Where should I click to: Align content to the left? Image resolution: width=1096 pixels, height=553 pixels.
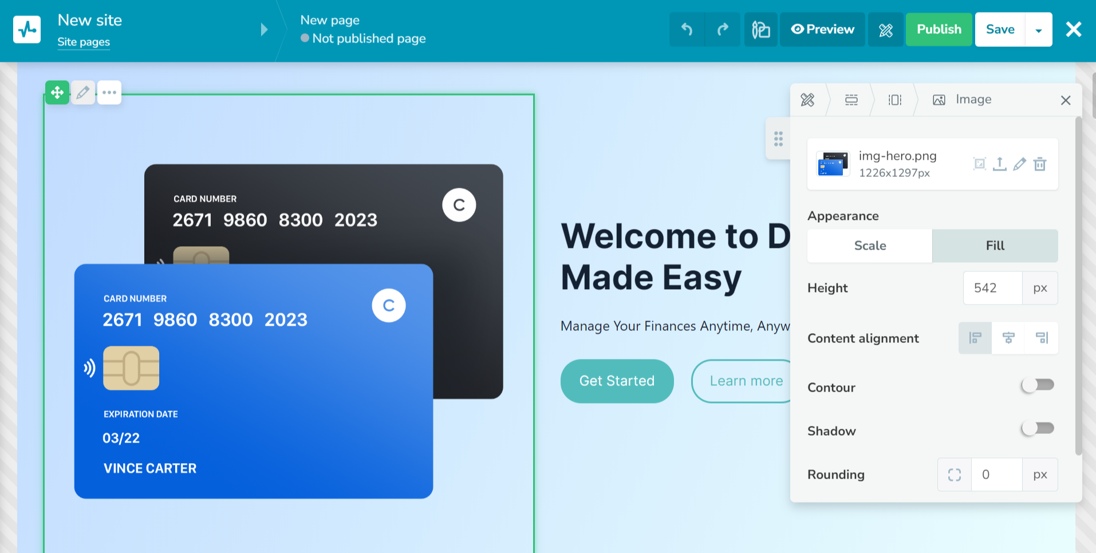(975, 338)
